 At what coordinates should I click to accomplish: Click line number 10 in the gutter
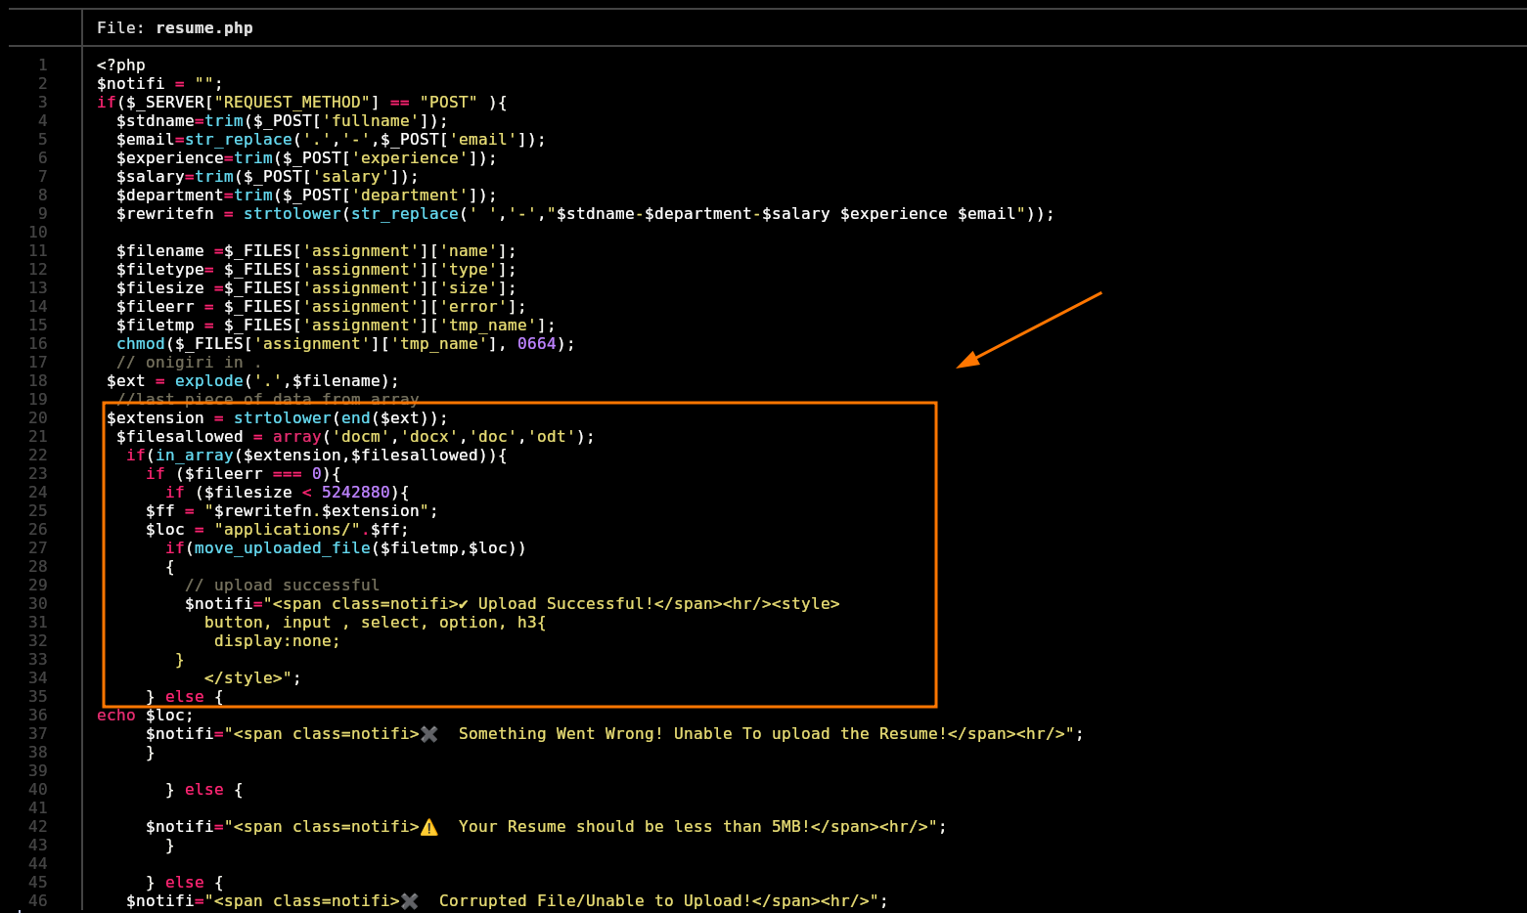38,233
